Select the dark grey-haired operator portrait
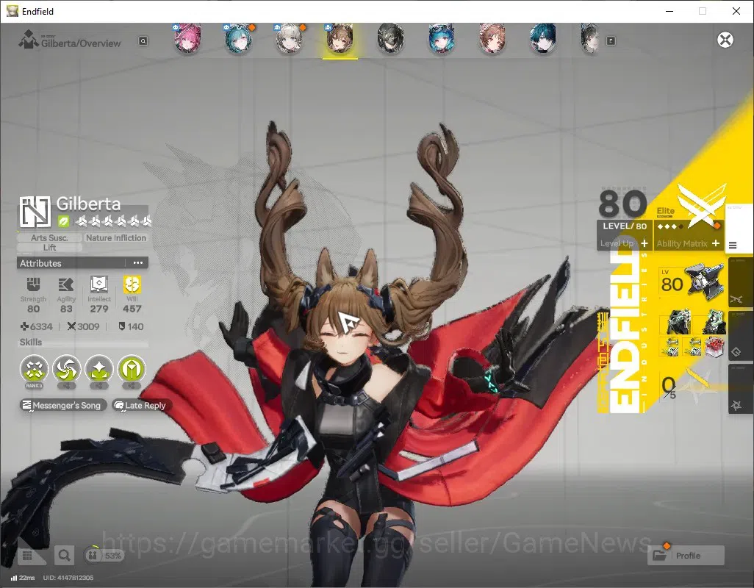This screenshot has width=754, height=588. [x=390, y=38]
